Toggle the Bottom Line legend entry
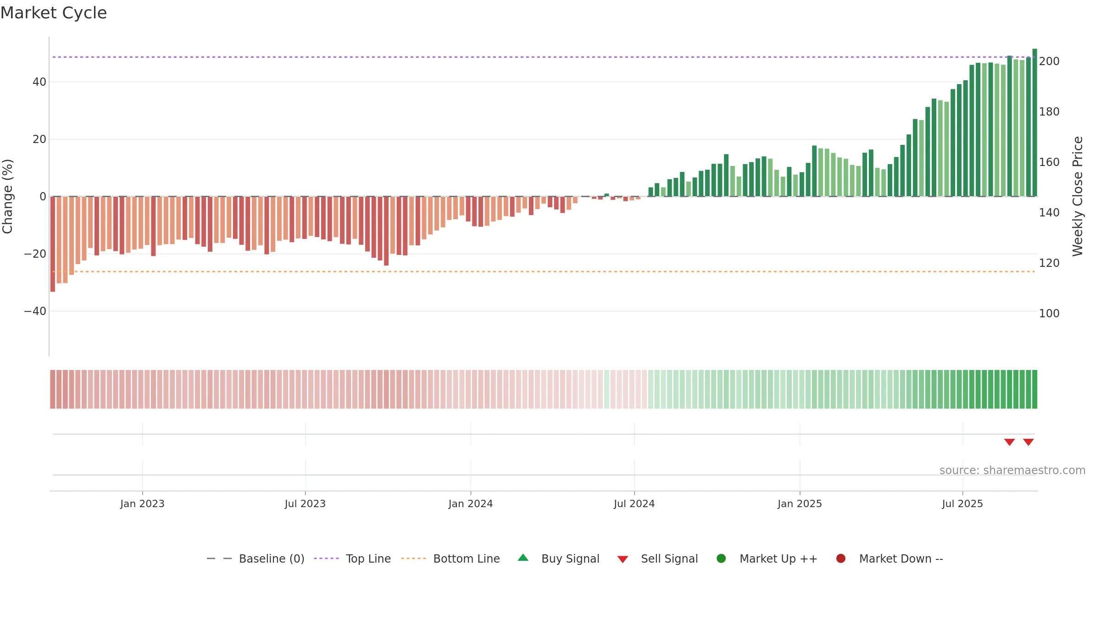 pyautogui.click(x=450, y=558)
